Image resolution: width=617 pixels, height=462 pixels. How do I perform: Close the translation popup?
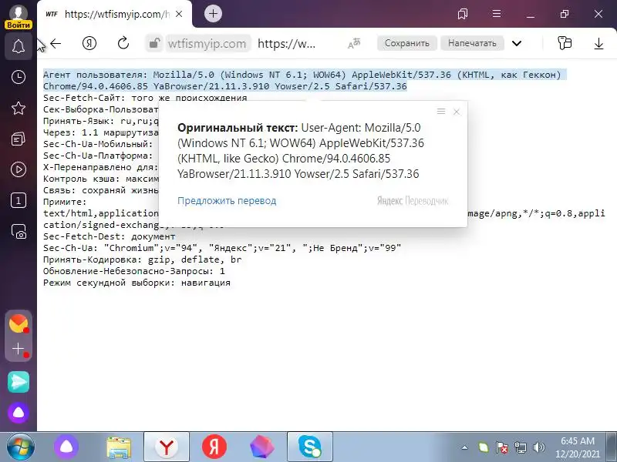pyautogui.click(x=457, y=112)
